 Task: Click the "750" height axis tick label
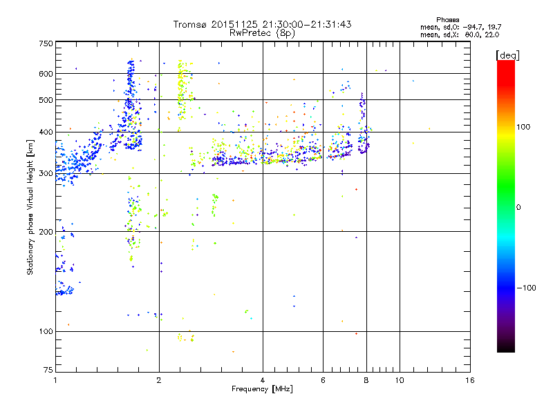[46, 43]
